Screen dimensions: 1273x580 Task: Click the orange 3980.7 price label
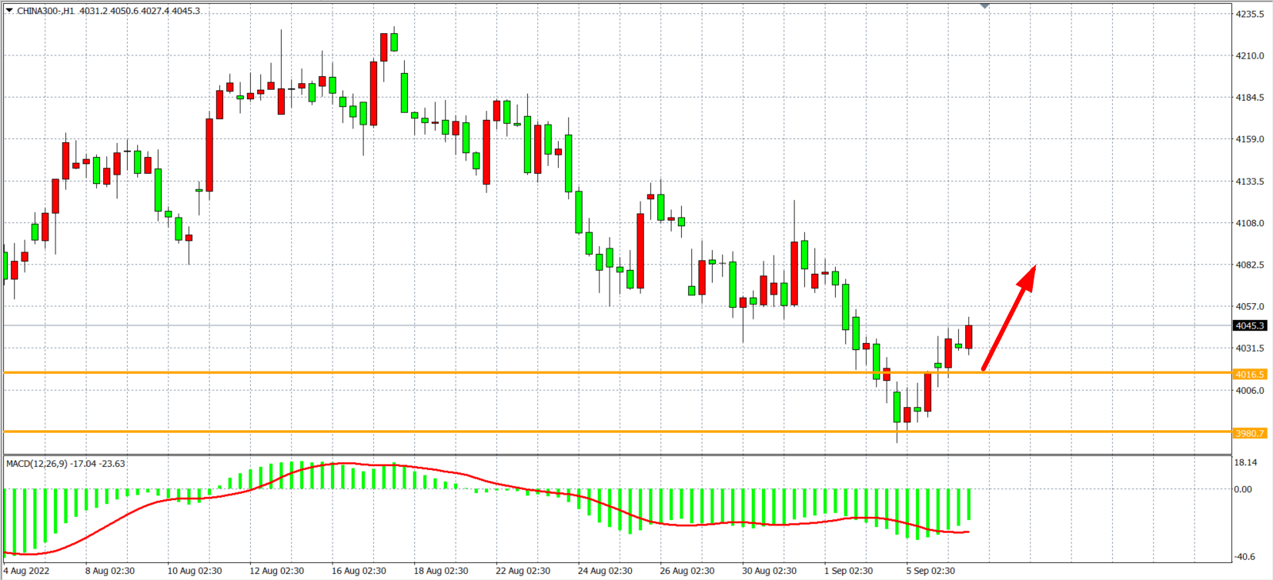1249,433
